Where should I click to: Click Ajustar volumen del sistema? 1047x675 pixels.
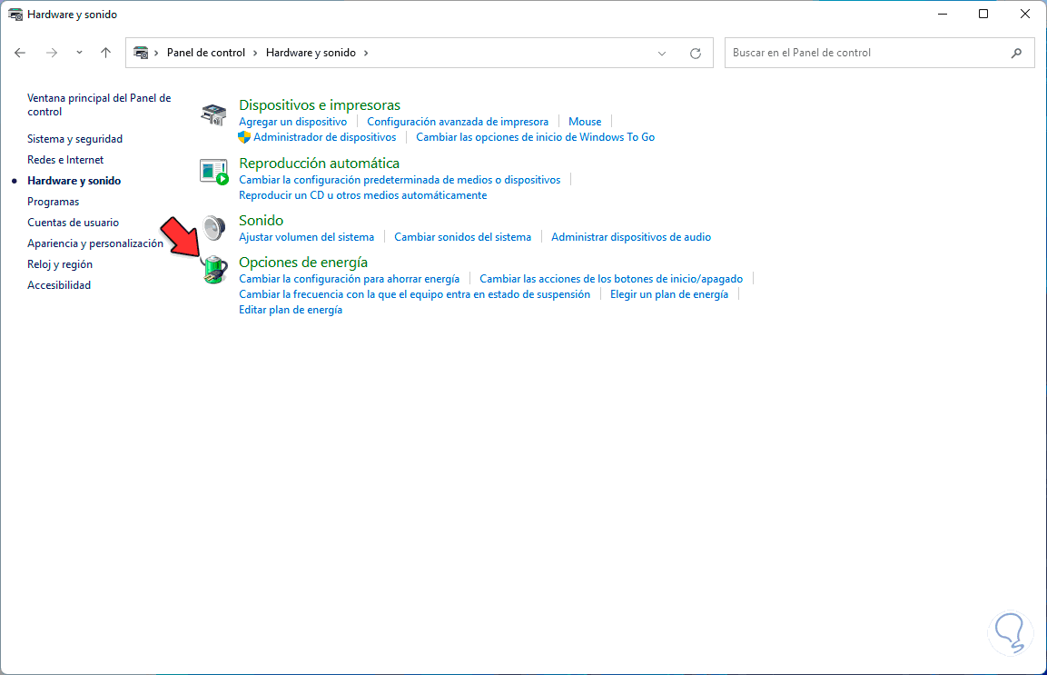point(307,237)
